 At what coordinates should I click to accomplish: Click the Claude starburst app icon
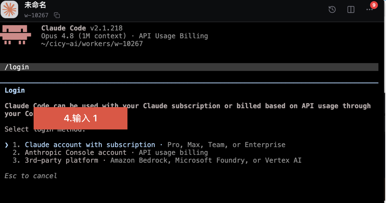(x=10, y=9)
